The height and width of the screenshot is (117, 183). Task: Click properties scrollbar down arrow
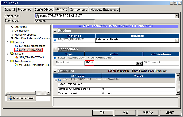click(x=178, y=93)
